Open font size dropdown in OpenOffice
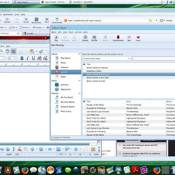This screenshot has width=175, height=175. (16, 58)
